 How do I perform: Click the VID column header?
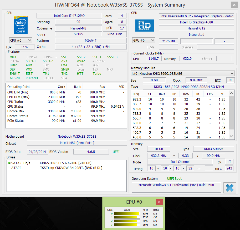116,87
